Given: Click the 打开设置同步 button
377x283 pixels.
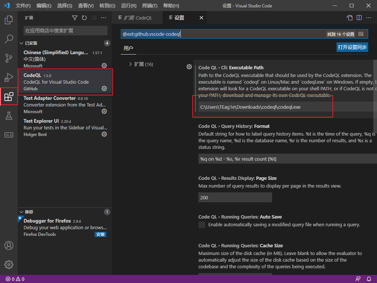Looking at the screenshot, I should 352,47.
